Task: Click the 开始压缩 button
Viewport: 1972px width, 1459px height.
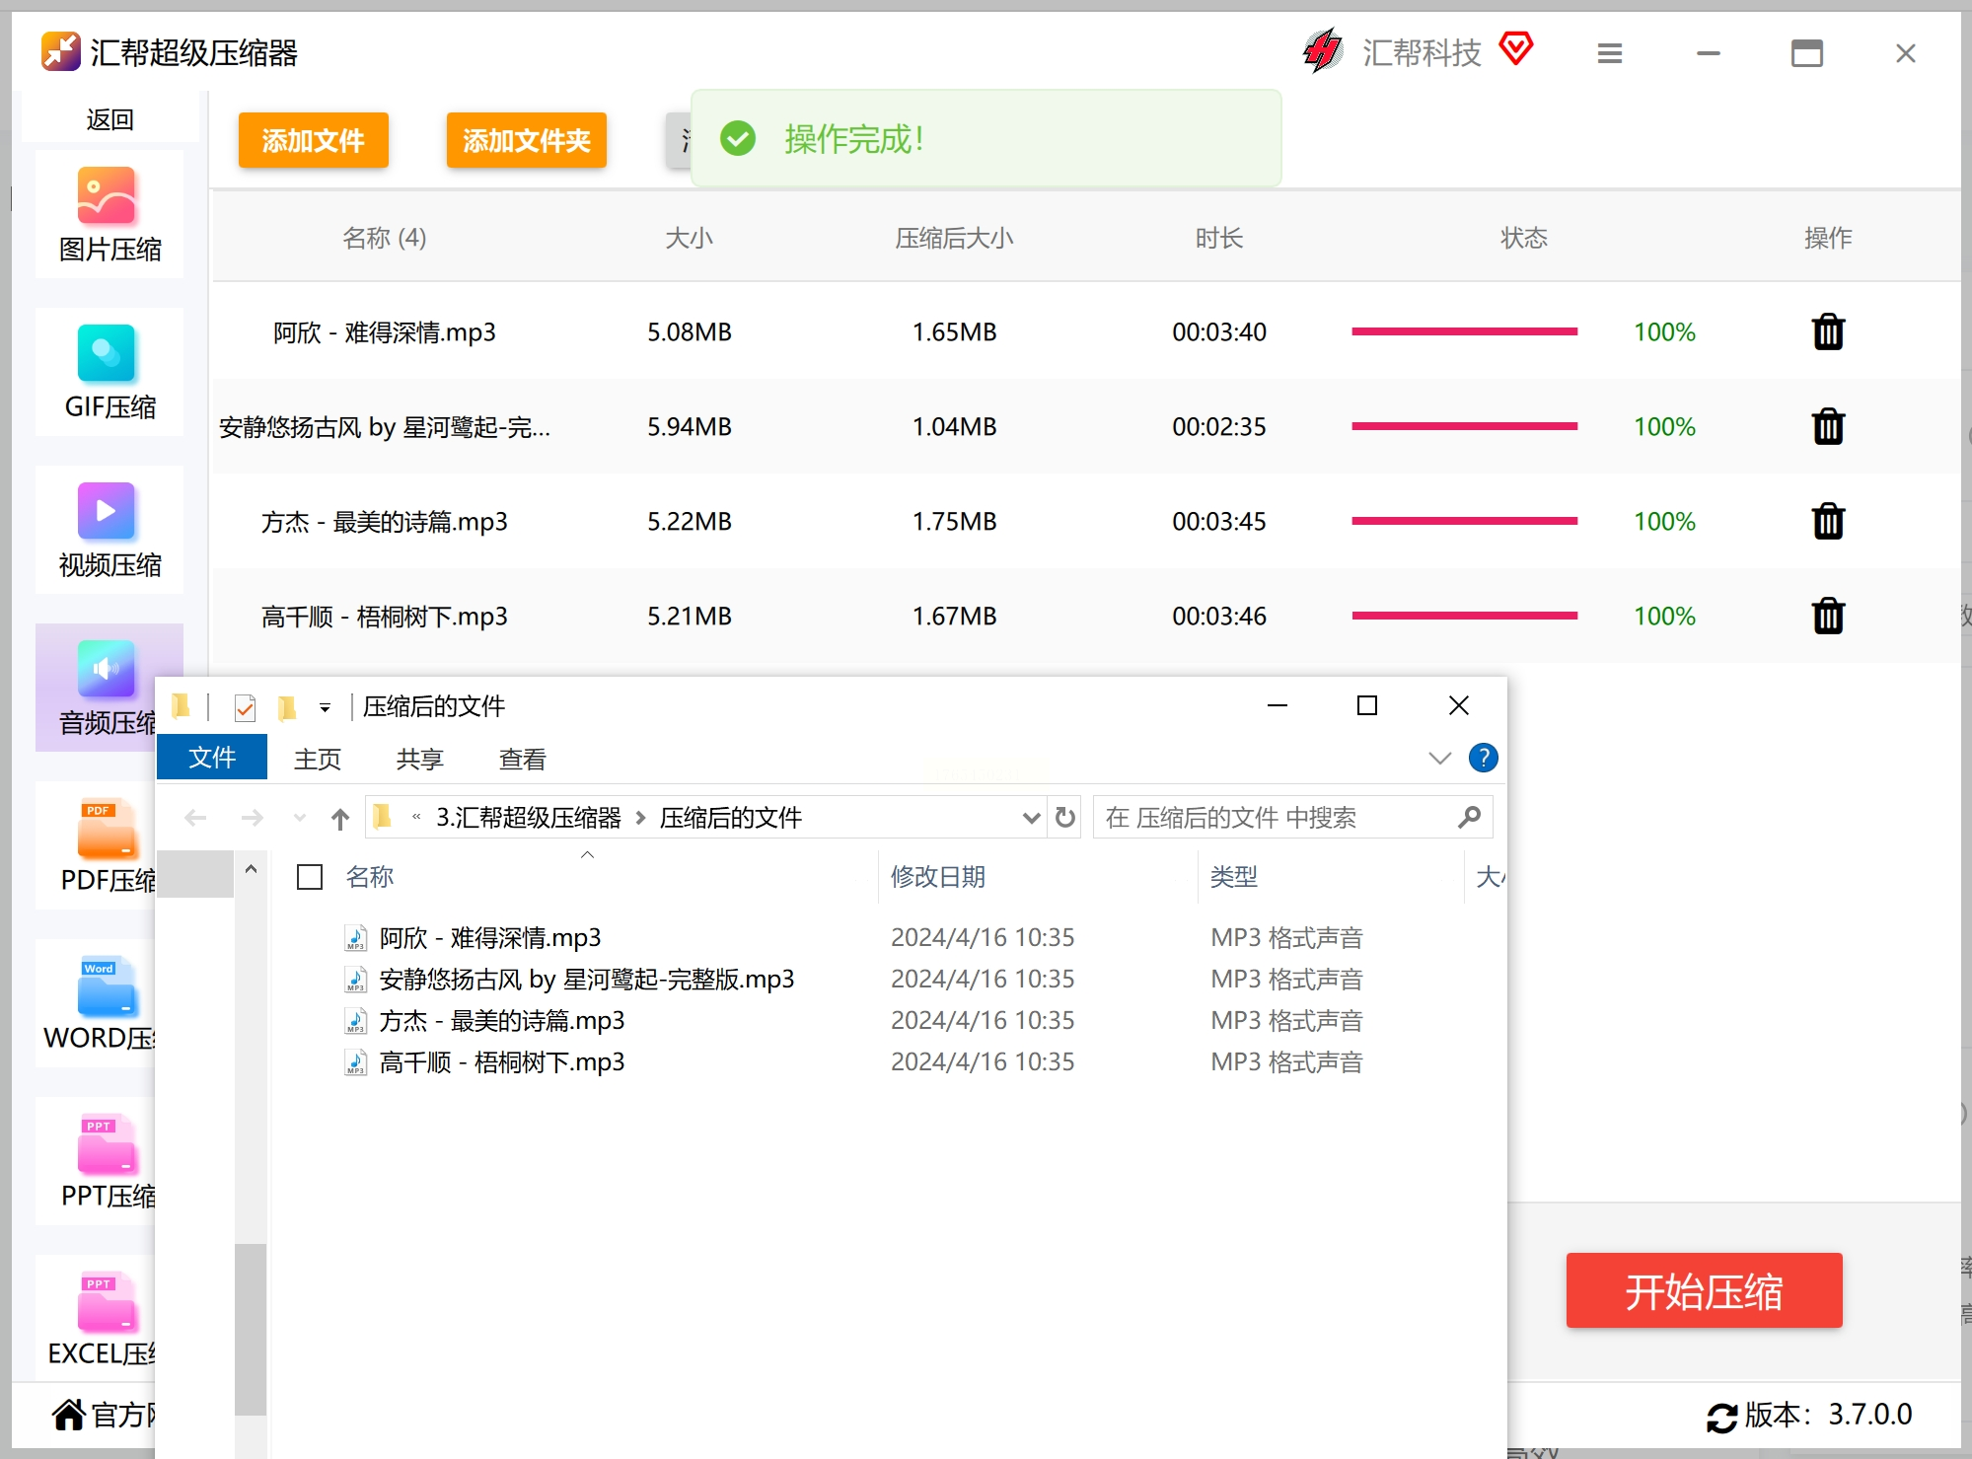Action: click(1703, 1290)
